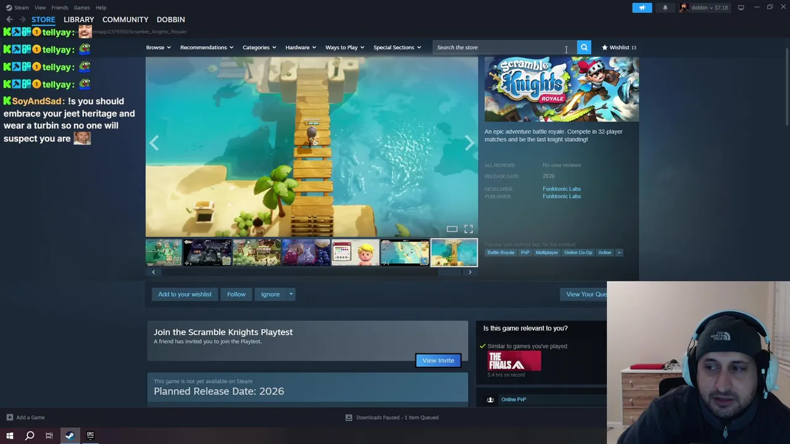Screen dimensions: 790x444
Task: Click the store search magnifier button
Action: pos(584,47)
